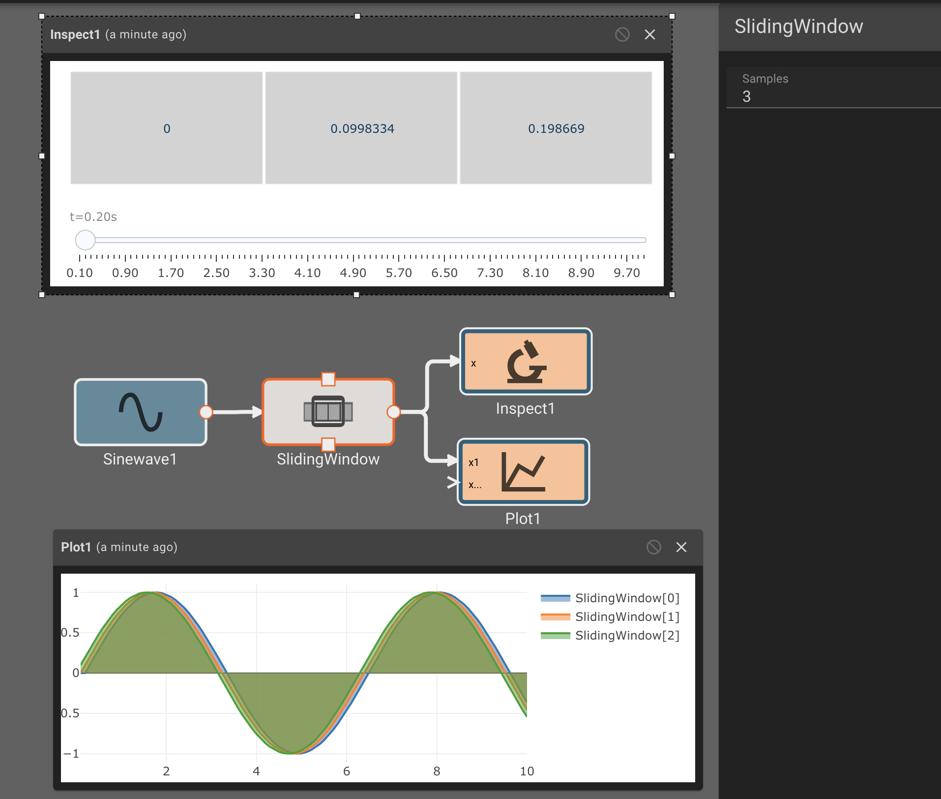941x799 pixels.
Task: Click the Inspect1 panel title
Action: tap(75, 34)
